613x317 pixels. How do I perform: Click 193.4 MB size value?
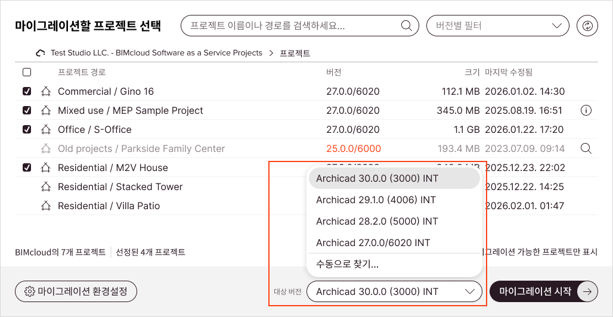click(459, 148)
